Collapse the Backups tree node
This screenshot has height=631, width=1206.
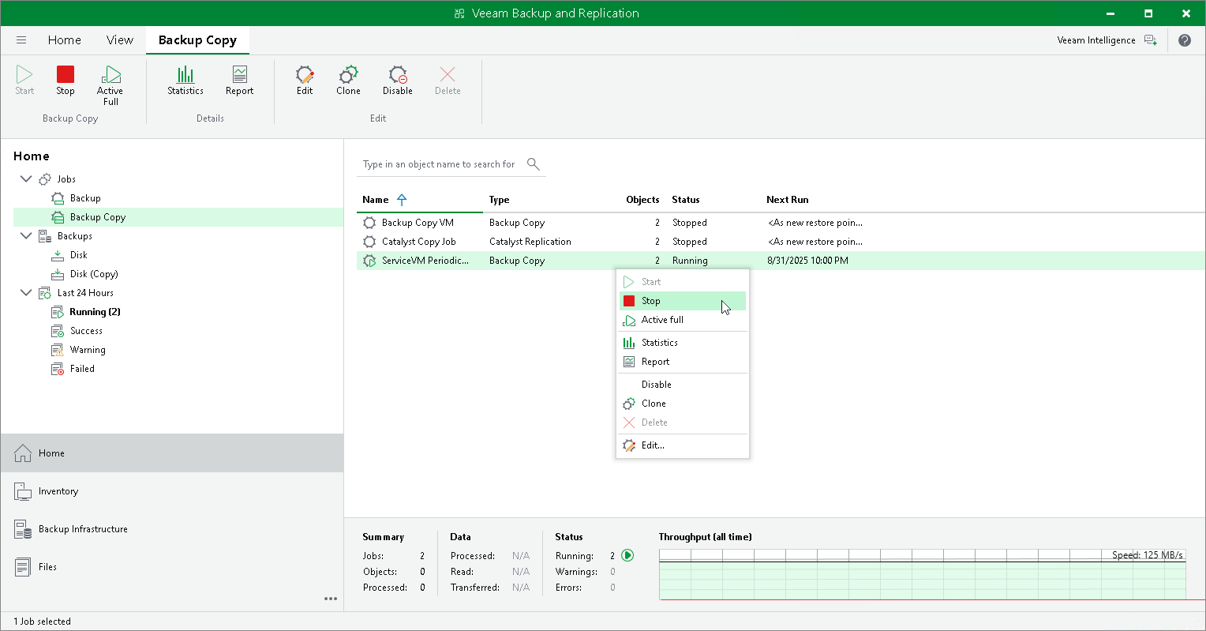tap(26, 236)
